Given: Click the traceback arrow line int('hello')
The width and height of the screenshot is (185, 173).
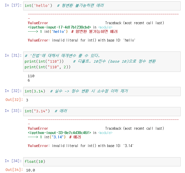Looking at the screenshot, I should point(73,32).
